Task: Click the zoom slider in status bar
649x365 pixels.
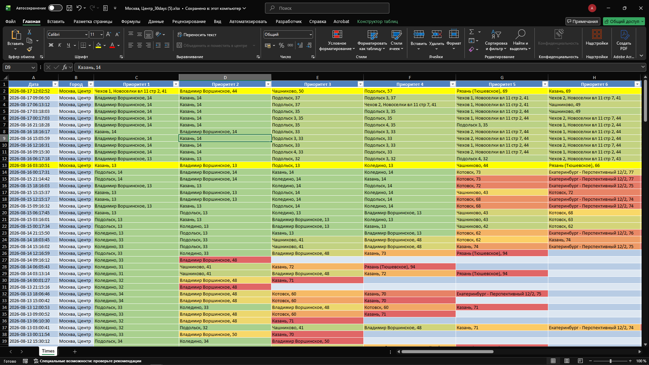Action: click(610, 361)
